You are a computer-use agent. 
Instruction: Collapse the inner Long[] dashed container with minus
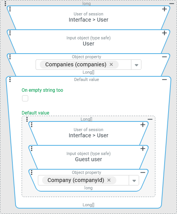point(150,119)
